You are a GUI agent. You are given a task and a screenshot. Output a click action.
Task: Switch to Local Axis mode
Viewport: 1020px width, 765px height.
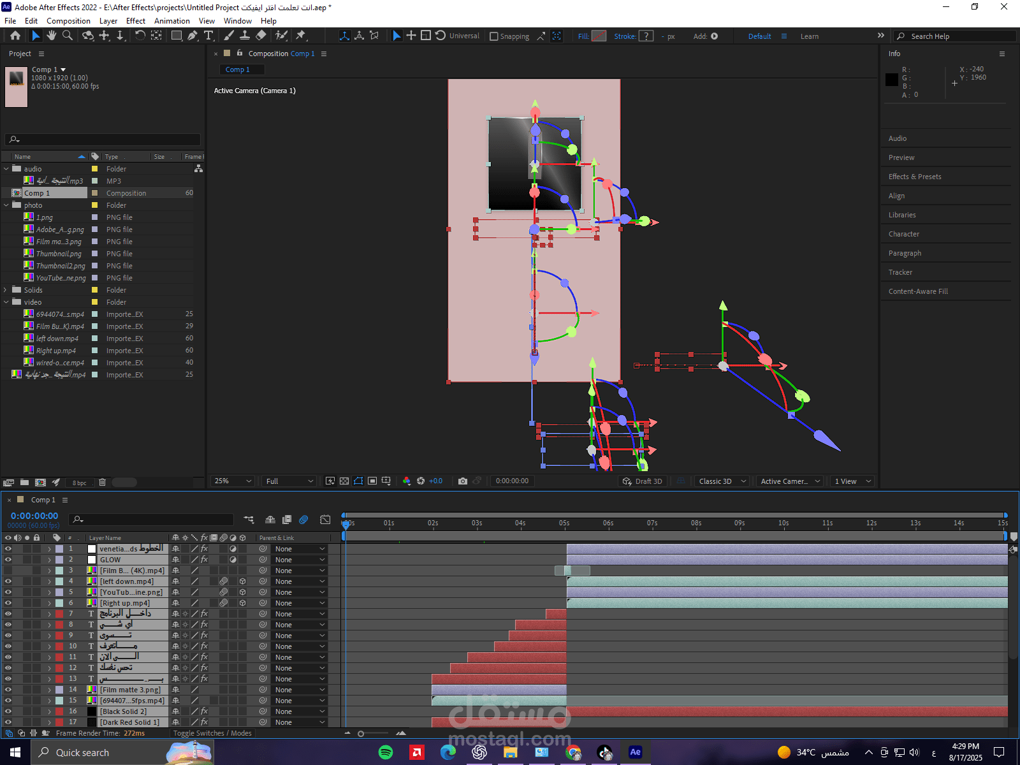[344, 36]
